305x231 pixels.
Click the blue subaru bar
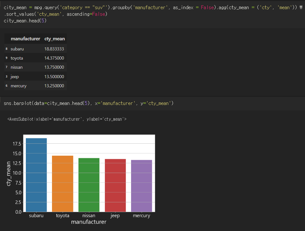pyautogui.click(x=36, y=175)
